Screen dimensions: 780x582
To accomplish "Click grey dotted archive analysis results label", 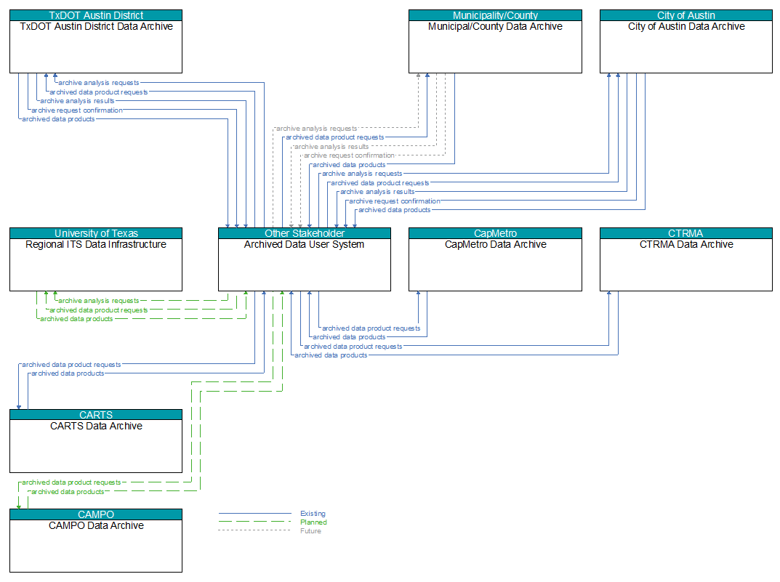I will click(x=331, y=147).
